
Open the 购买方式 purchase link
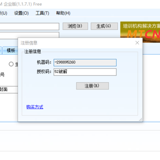(x=35, y=107)
